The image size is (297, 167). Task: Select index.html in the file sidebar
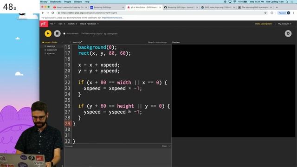click(52, 50)
